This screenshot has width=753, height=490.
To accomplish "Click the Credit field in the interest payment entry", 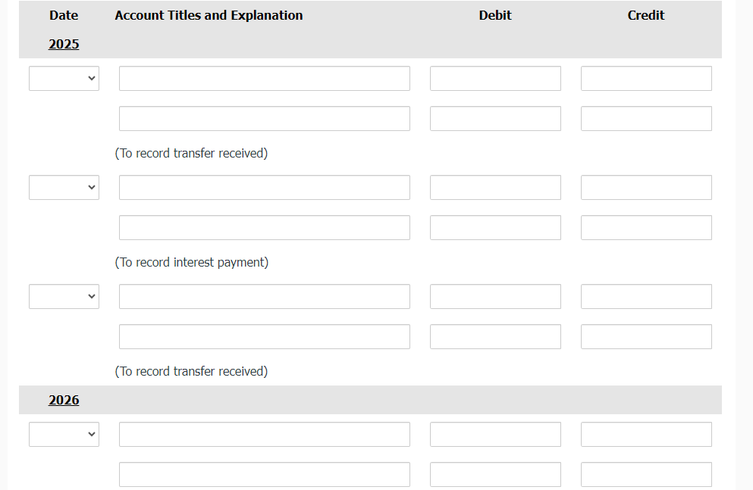I will click(x=645, y=187).
